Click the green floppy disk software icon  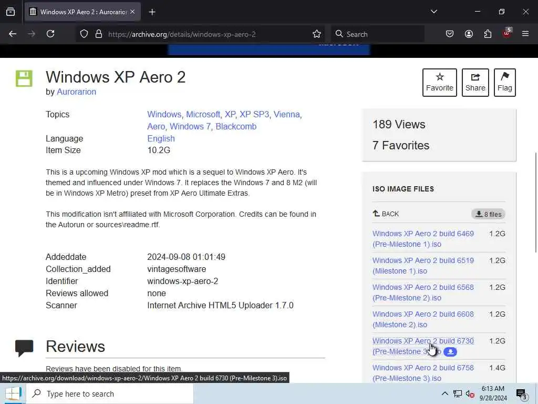pos(24,78)
